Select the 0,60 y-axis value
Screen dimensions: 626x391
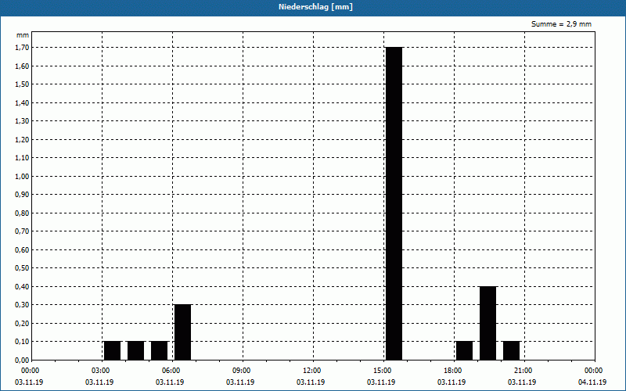pos(22,249)
